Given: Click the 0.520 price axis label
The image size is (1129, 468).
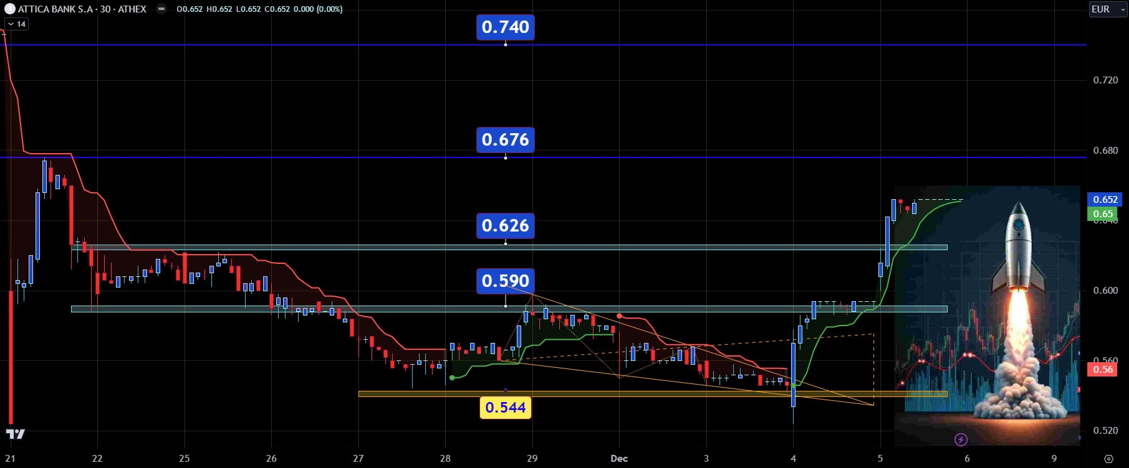Looking at the screenshot, I should click(1105, 431).
